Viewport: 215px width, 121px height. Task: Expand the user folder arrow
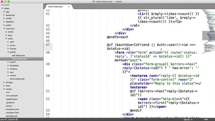click(8, 72)
